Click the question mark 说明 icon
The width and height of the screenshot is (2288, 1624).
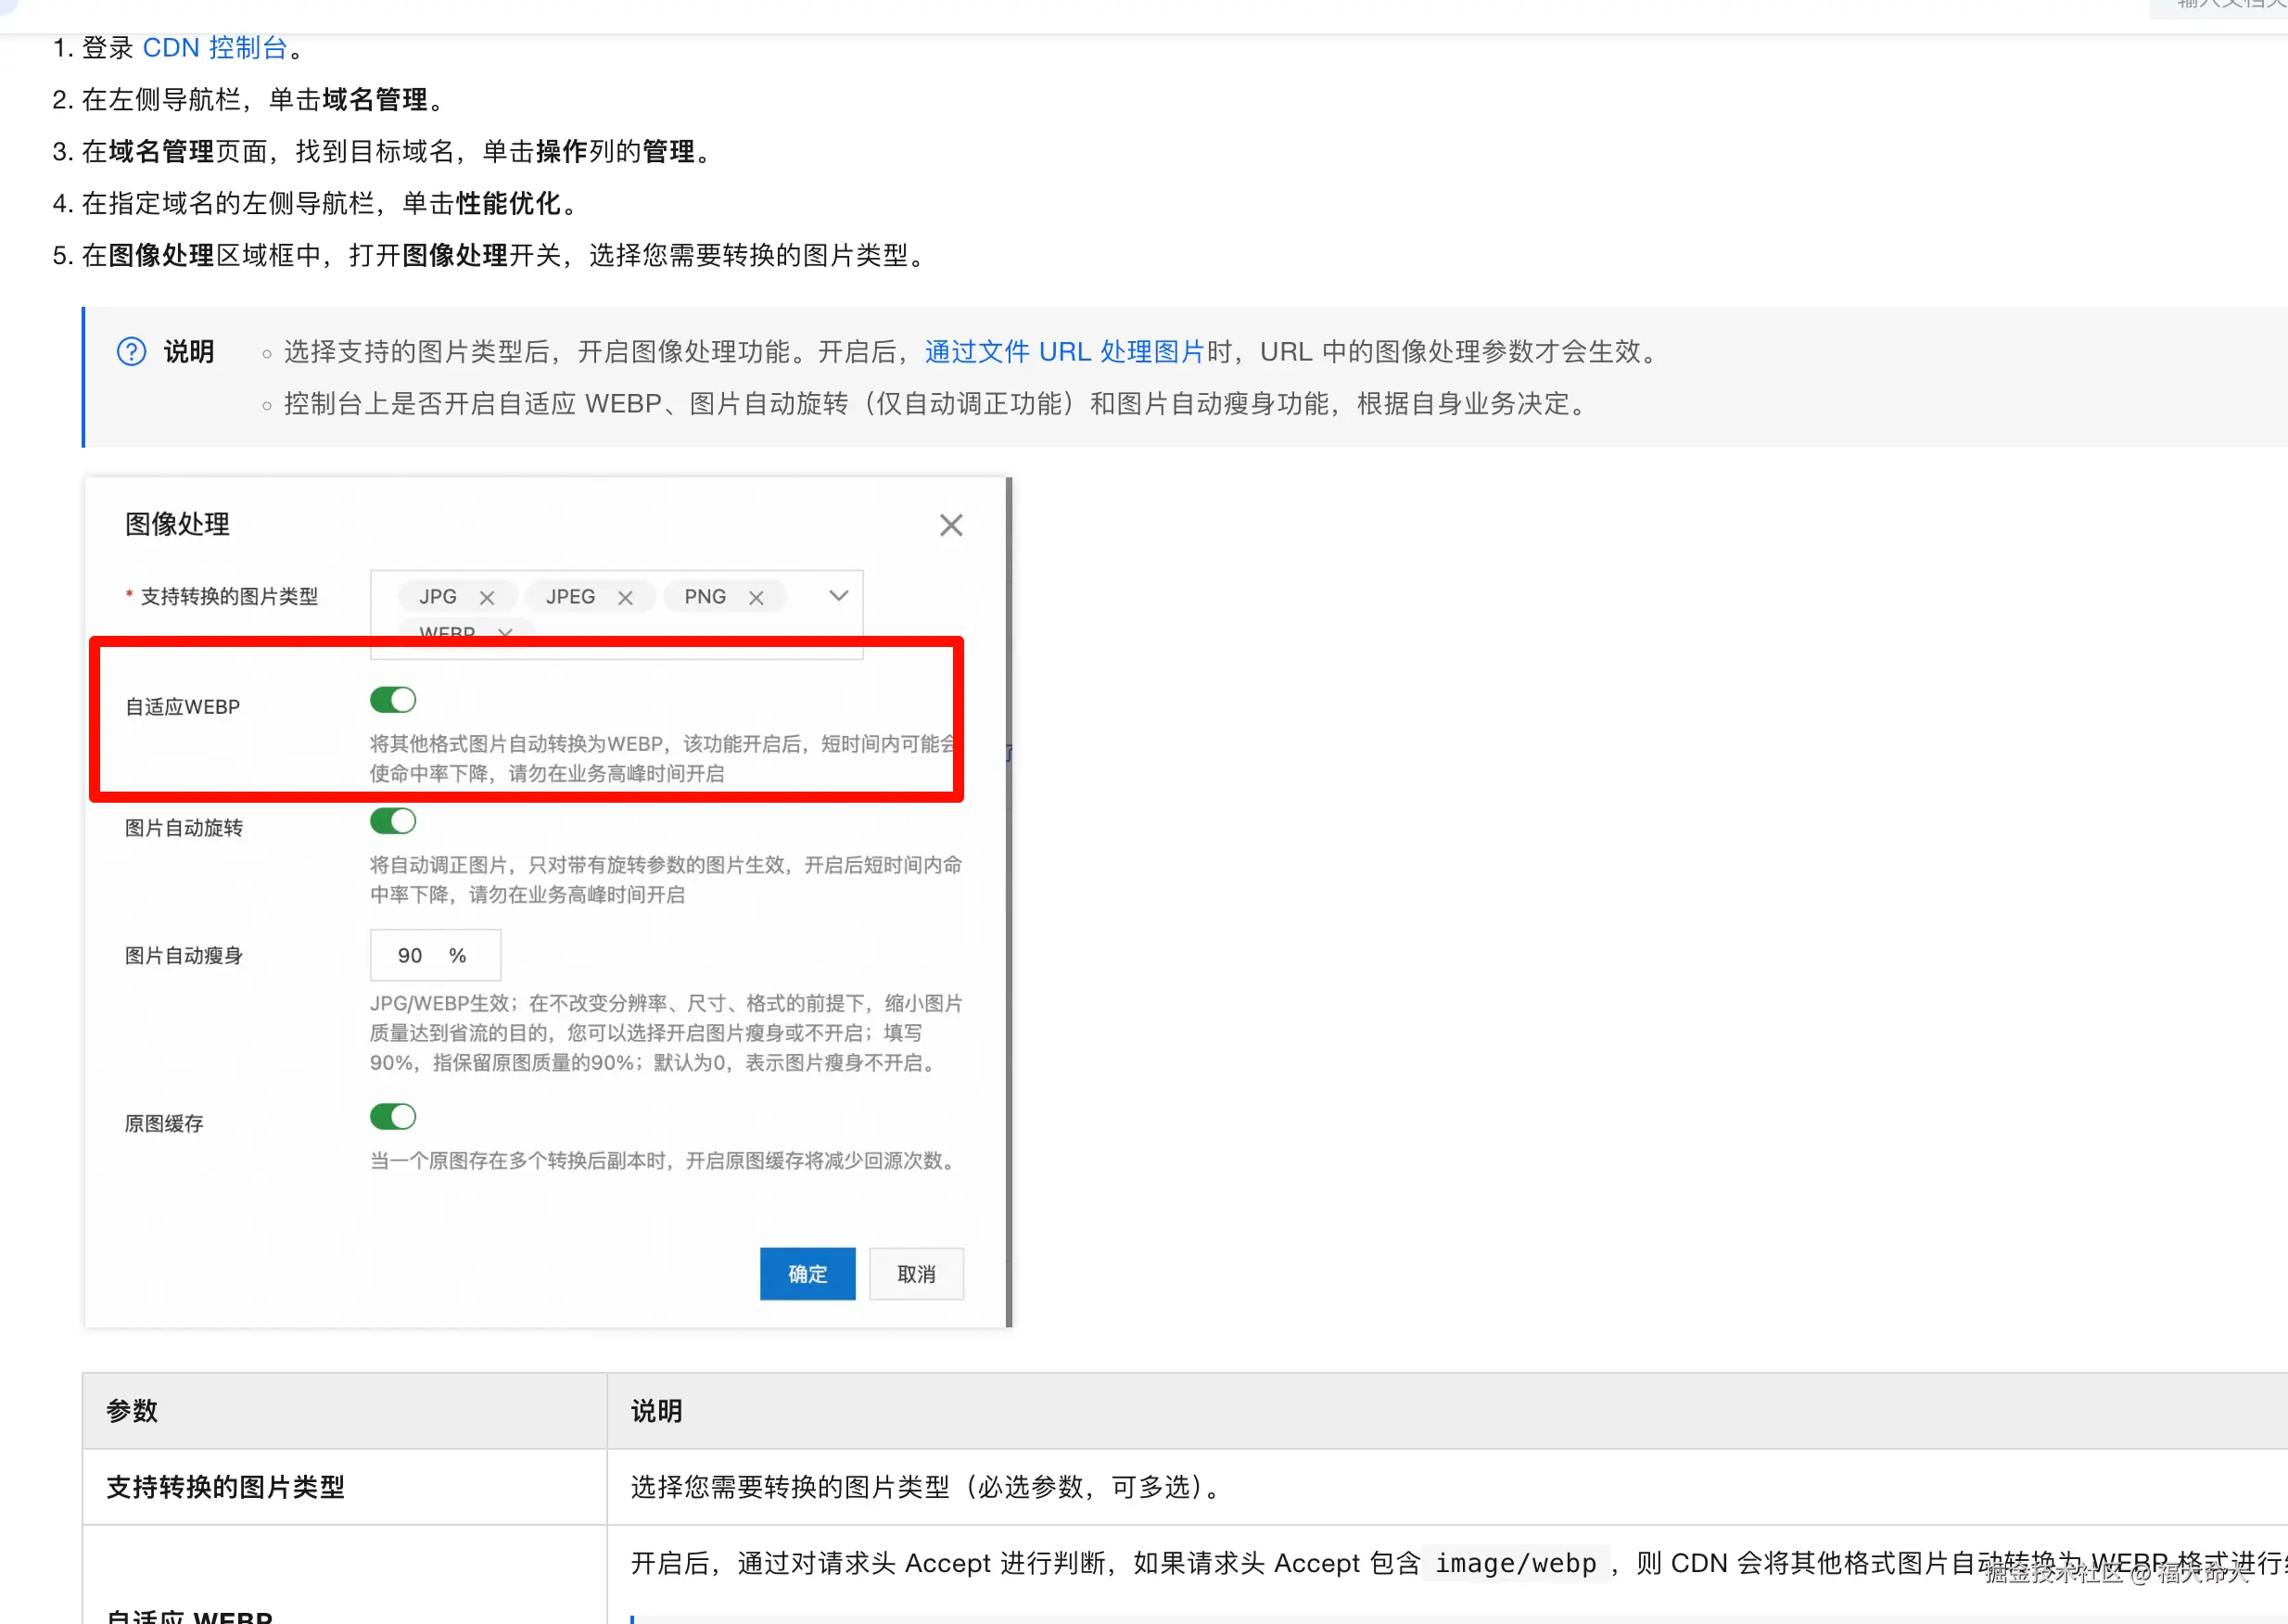pos(131,352)
